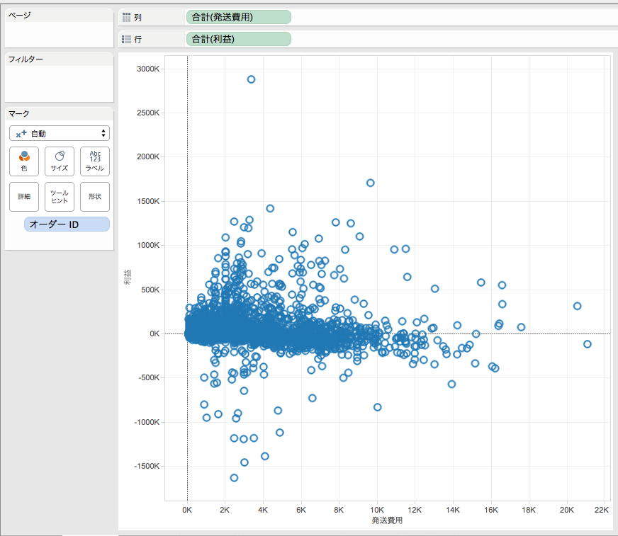Select the 合計(利益) pill on Rows shelf
This screenshot has height=536, width=618.
pyautogui.click(x=238, y=39)
